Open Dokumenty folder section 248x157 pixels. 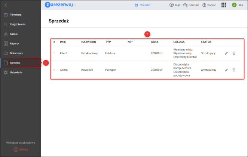click(21, 53)
